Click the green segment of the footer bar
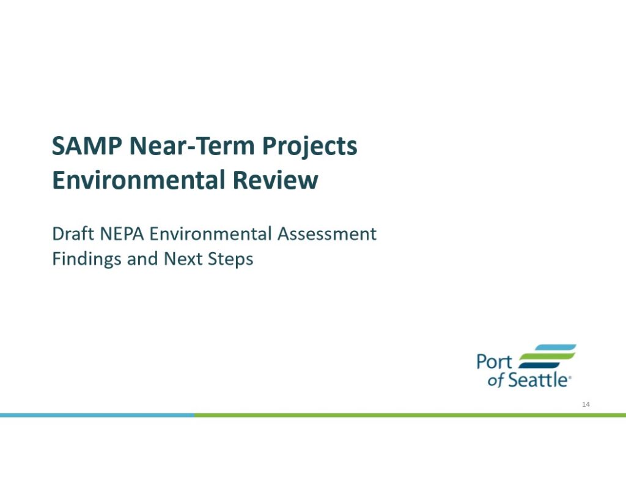The image size is (626, 483). [410, 415]
